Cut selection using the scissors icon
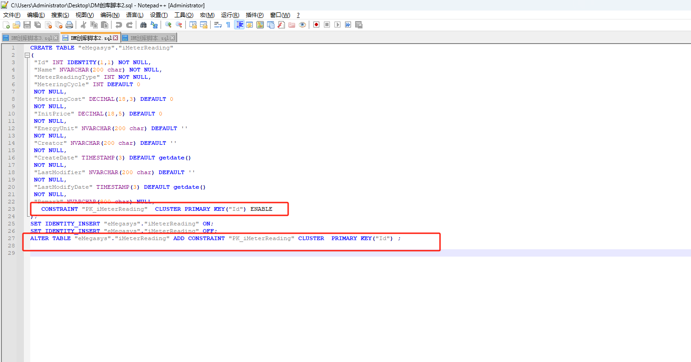The width and height of the screenshot is (691, 362). (x=84, y=25)
